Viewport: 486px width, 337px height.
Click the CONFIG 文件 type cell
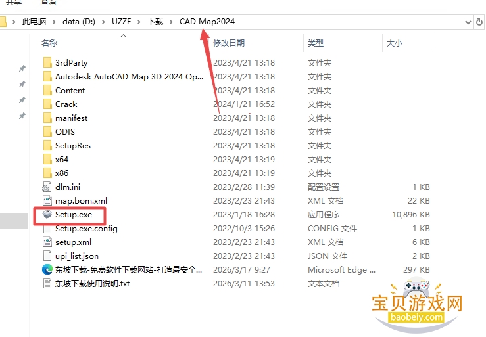[332, 229]
